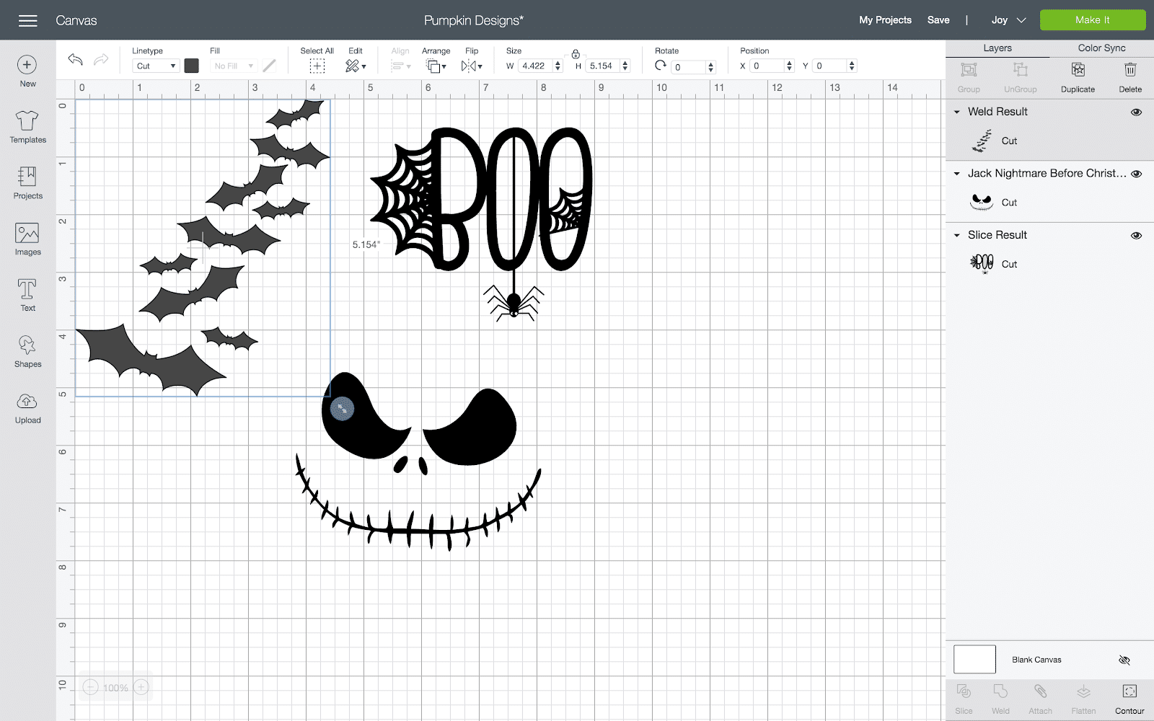This screenshot has height=721, width=1154.
Task: Adjust the height stepper arrows
Action: tap(625, 66)
